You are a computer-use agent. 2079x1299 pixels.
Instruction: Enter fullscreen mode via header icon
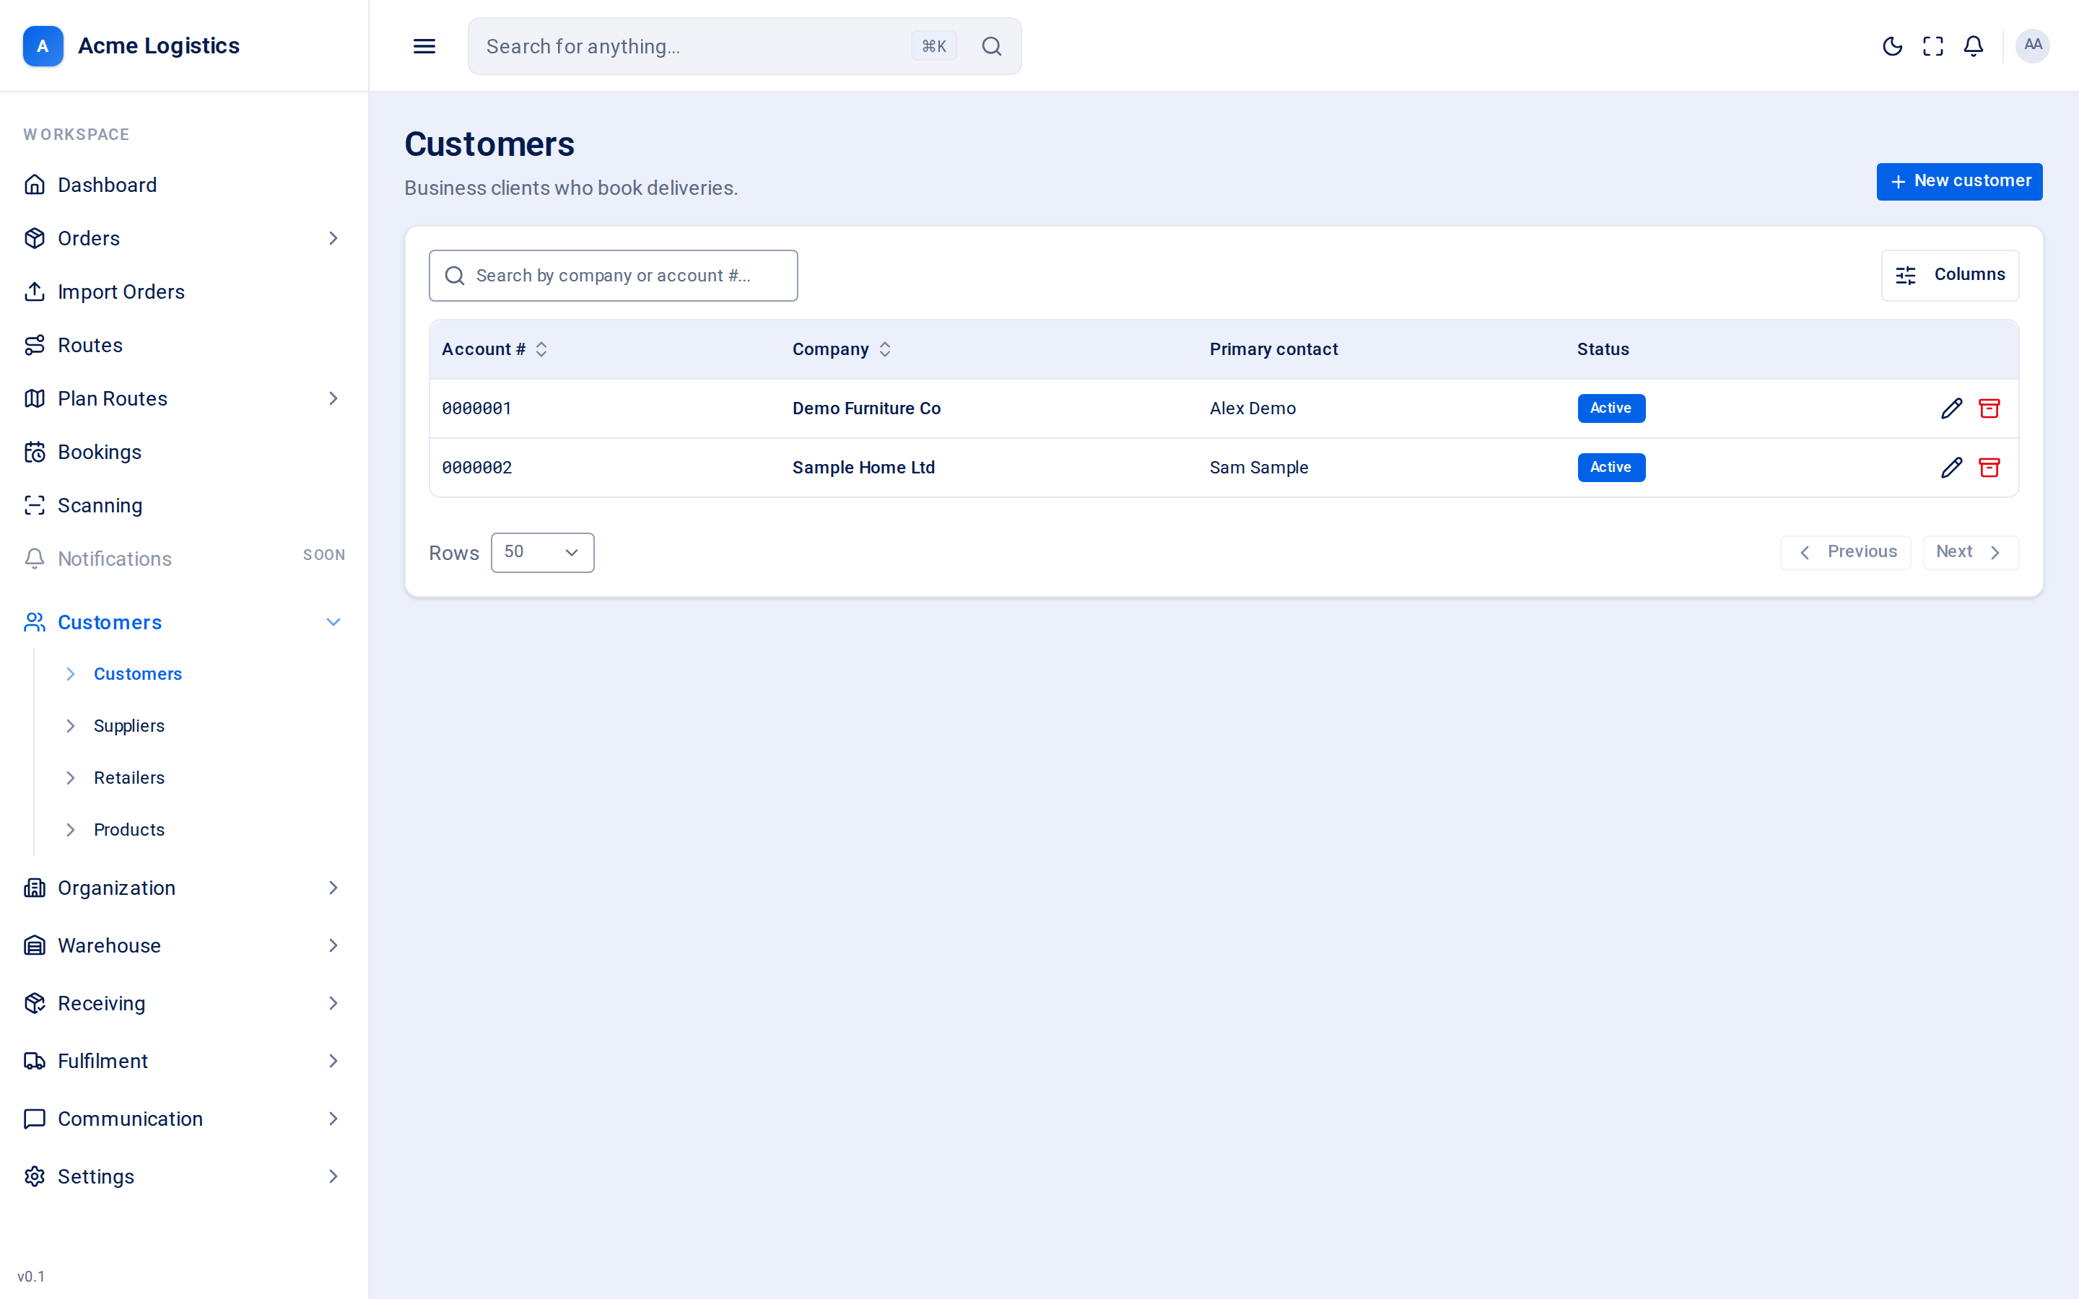pyautogui.click(x=1933, y=46)
